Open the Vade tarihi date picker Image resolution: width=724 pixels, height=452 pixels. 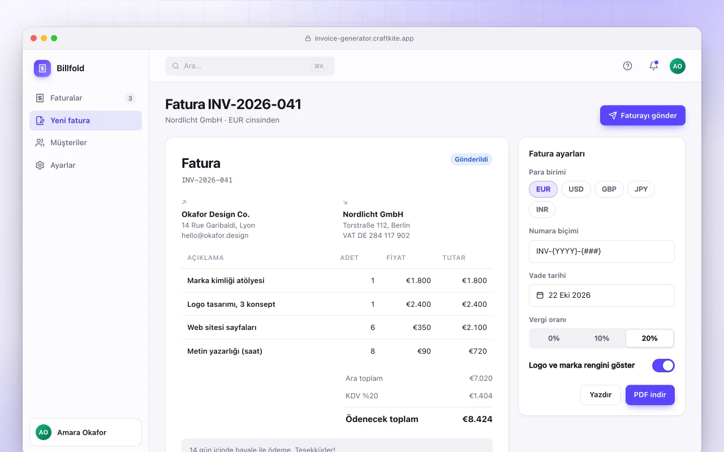pyautogui.click(x=602, y=295)
